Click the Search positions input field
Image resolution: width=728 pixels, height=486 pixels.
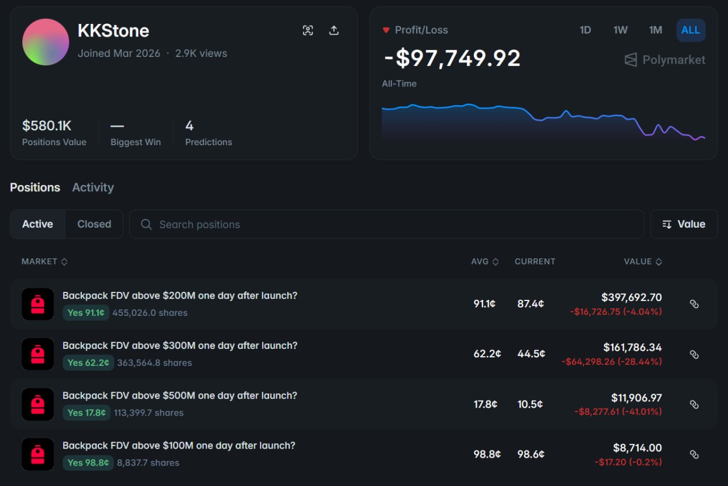pyautogui.click(x=387, y=224)
